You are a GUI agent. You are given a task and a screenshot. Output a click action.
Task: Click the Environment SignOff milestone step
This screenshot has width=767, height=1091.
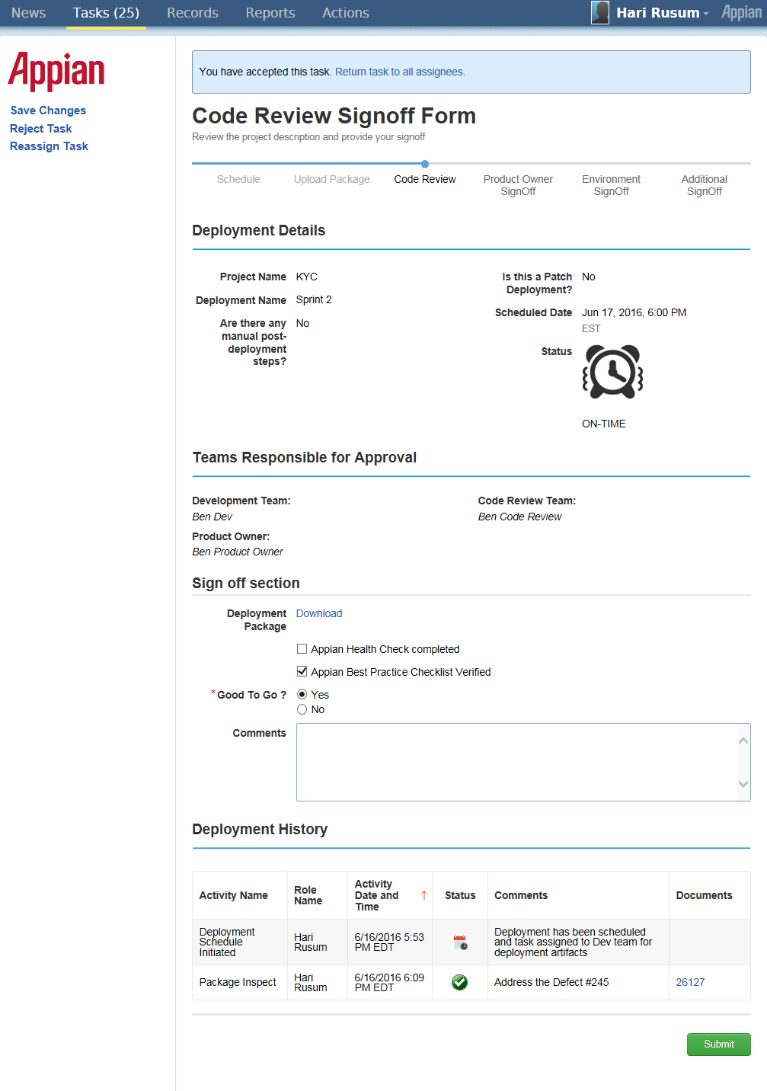[611, 185]
